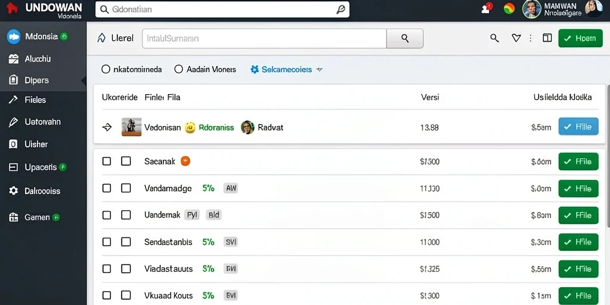Tick first checkbox in Uandemak row
The width and height of the screenshot is (610, 305).
[x=107, y=215]
